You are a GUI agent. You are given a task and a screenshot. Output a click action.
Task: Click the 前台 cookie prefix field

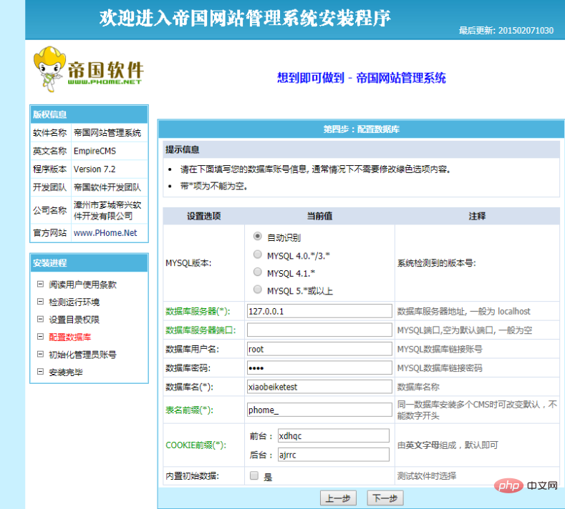(333, 435)
